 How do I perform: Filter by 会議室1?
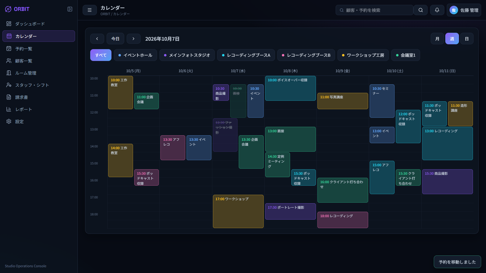click(x=406, y=55)
